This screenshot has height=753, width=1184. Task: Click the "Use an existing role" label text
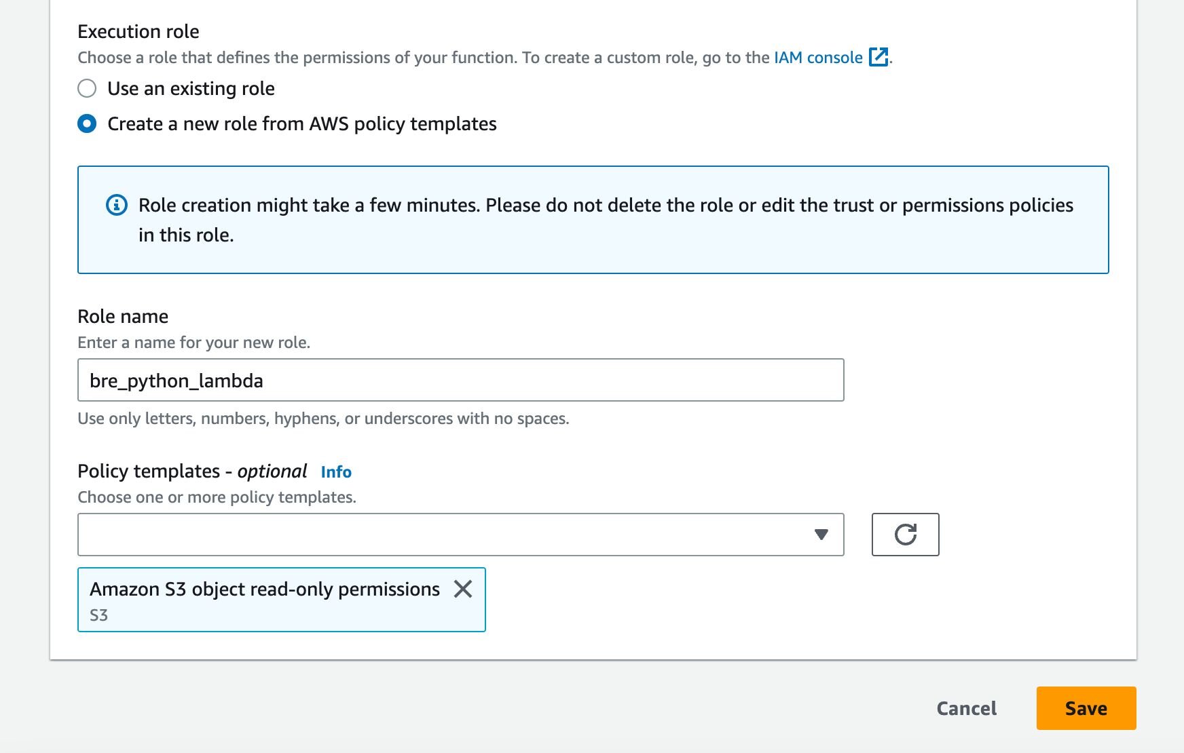(191, 89)
